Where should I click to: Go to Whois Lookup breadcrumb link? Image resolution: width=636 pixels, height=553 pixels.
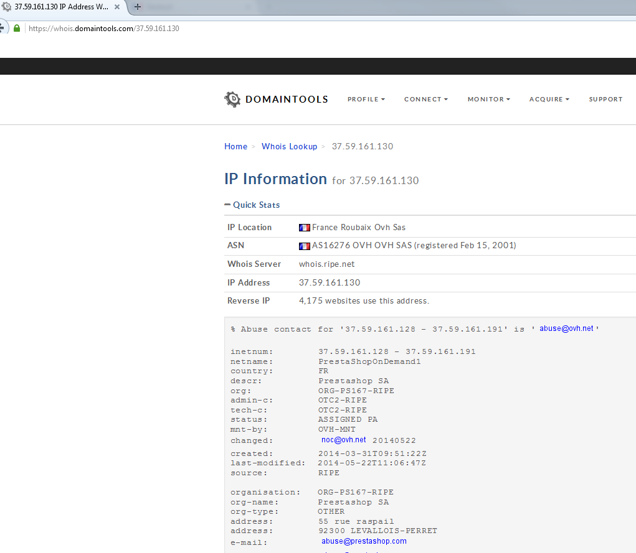tap(289, 146)
